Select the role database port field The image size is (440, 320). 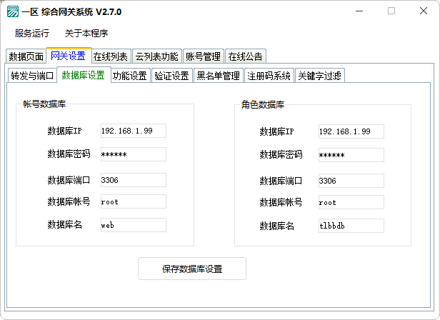click(x=351, y=180)
